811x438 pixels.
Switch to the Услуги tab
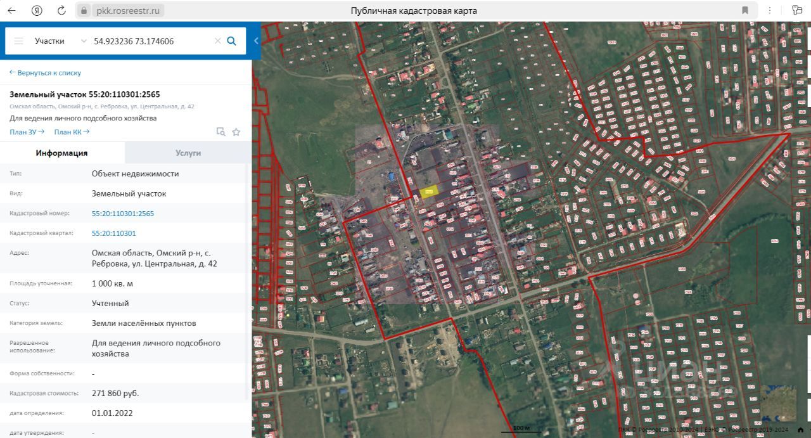tap(188, 153)
